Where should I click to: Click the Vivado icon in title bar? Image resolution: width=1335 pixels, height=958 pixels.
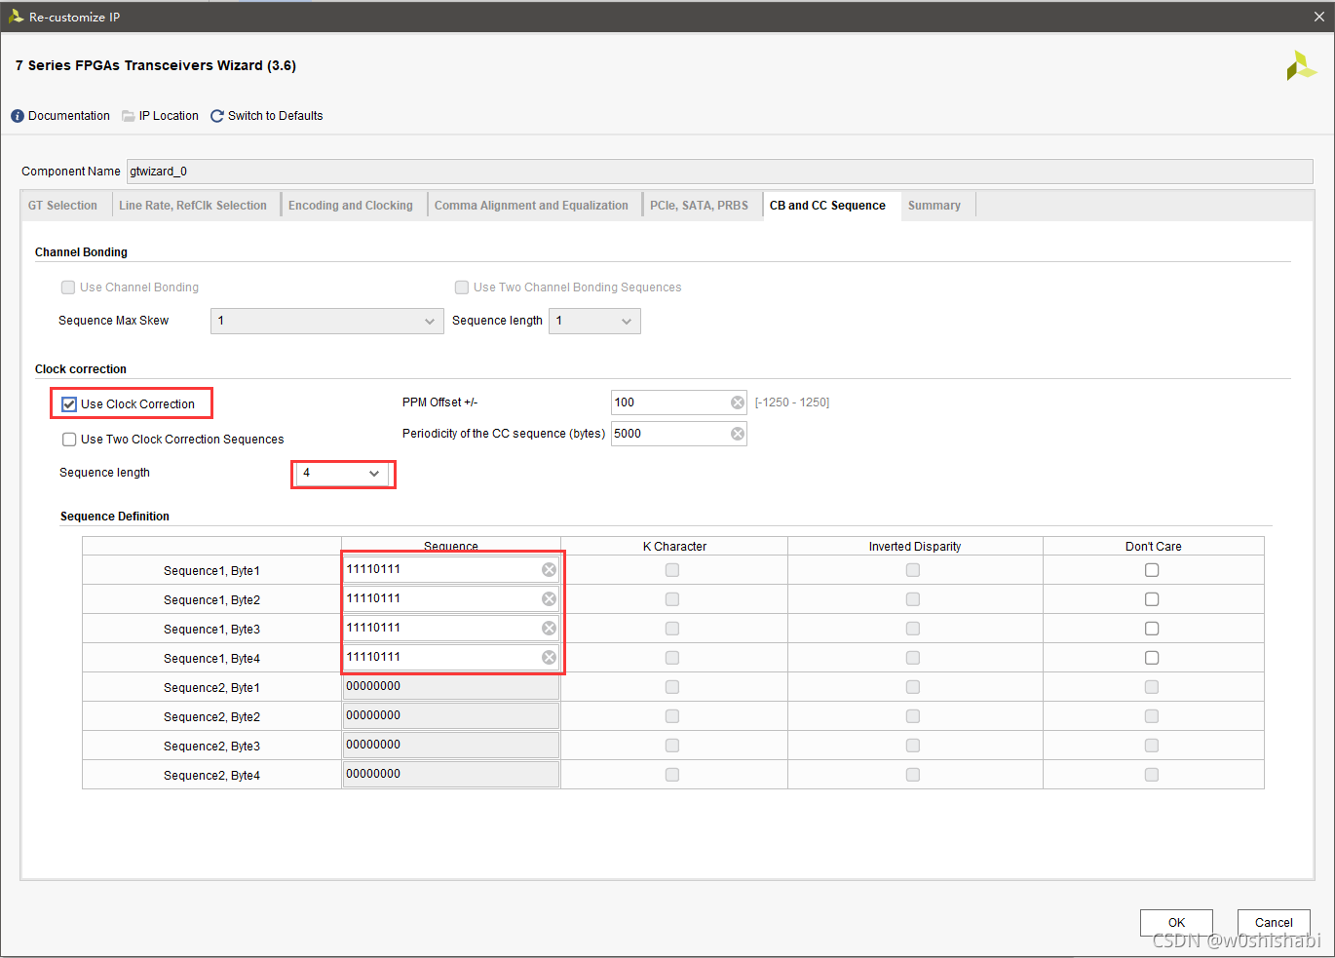[x=16, y=17]
